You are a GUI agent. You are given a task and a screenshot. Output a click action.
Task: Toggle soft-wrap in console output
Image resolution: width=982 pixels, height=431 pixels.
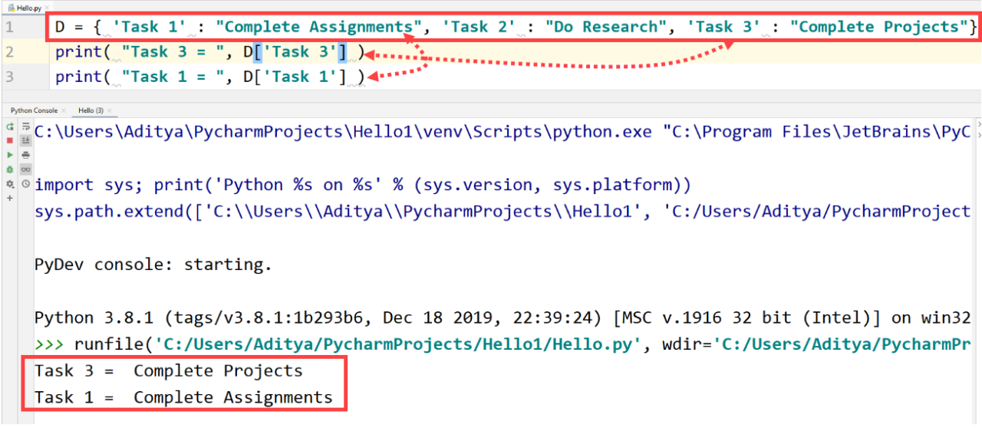25,127
